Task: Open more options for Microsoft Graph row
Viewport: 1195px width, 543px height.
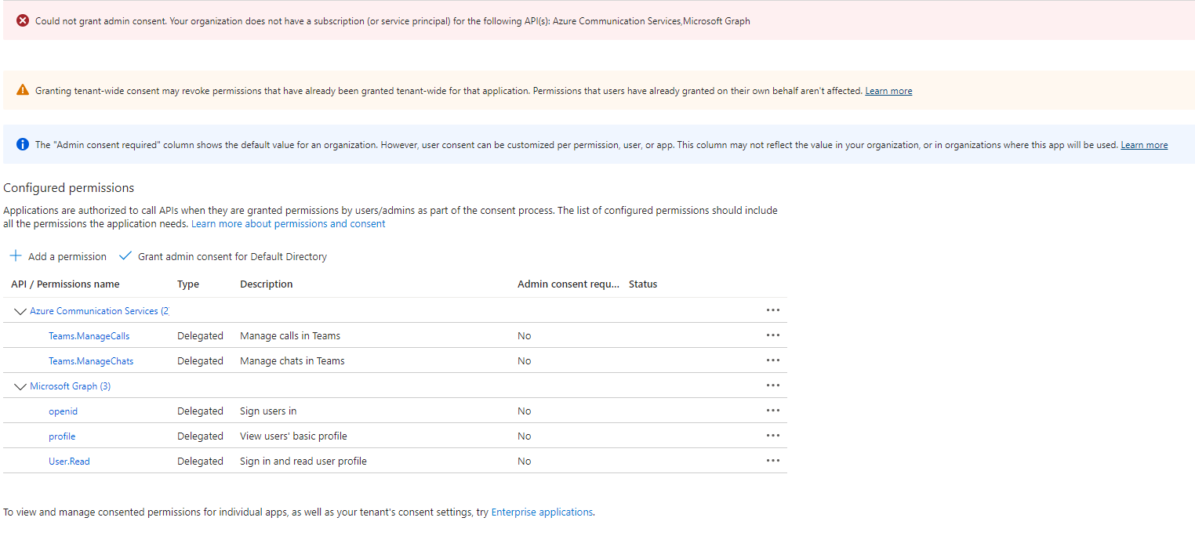Action: coord(773,386)
